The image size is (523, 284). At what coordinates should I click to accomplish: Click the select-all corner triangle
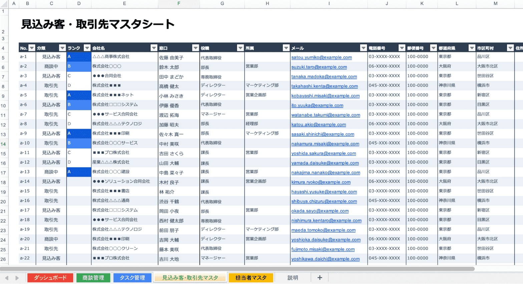[4, 4]
